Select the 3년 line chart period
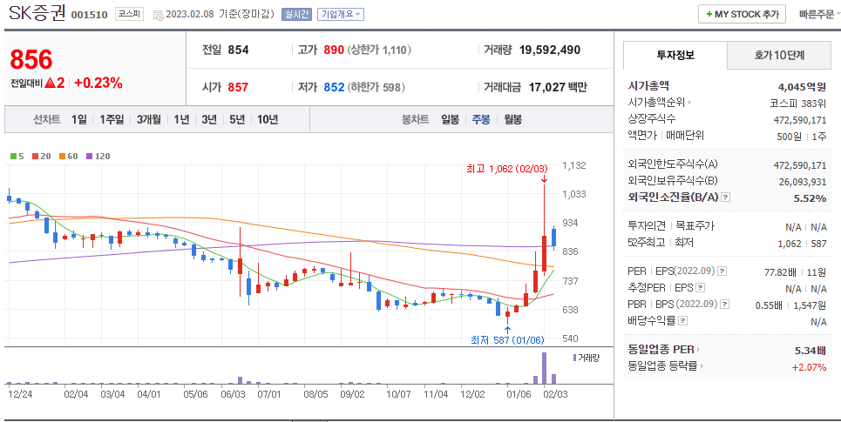The width and height of the screenshot is (841, 422). coord(209,119)
